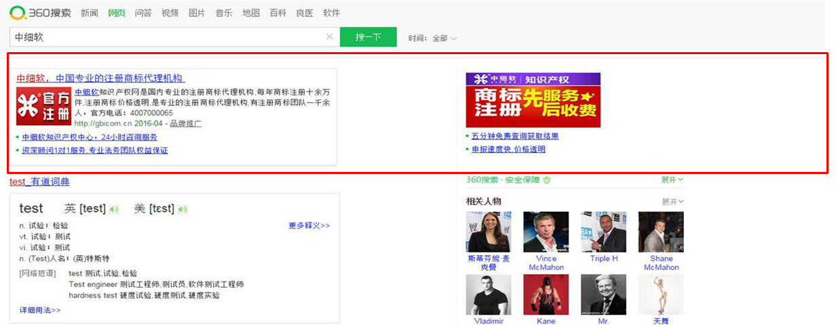
Task: Select the 良医 tab
Action: tap(305, 14)
